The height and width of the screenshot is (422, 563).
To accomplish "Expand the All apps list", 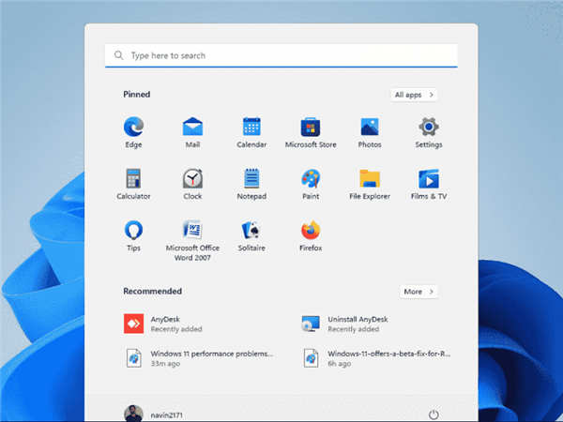I will tap(414, 95).
